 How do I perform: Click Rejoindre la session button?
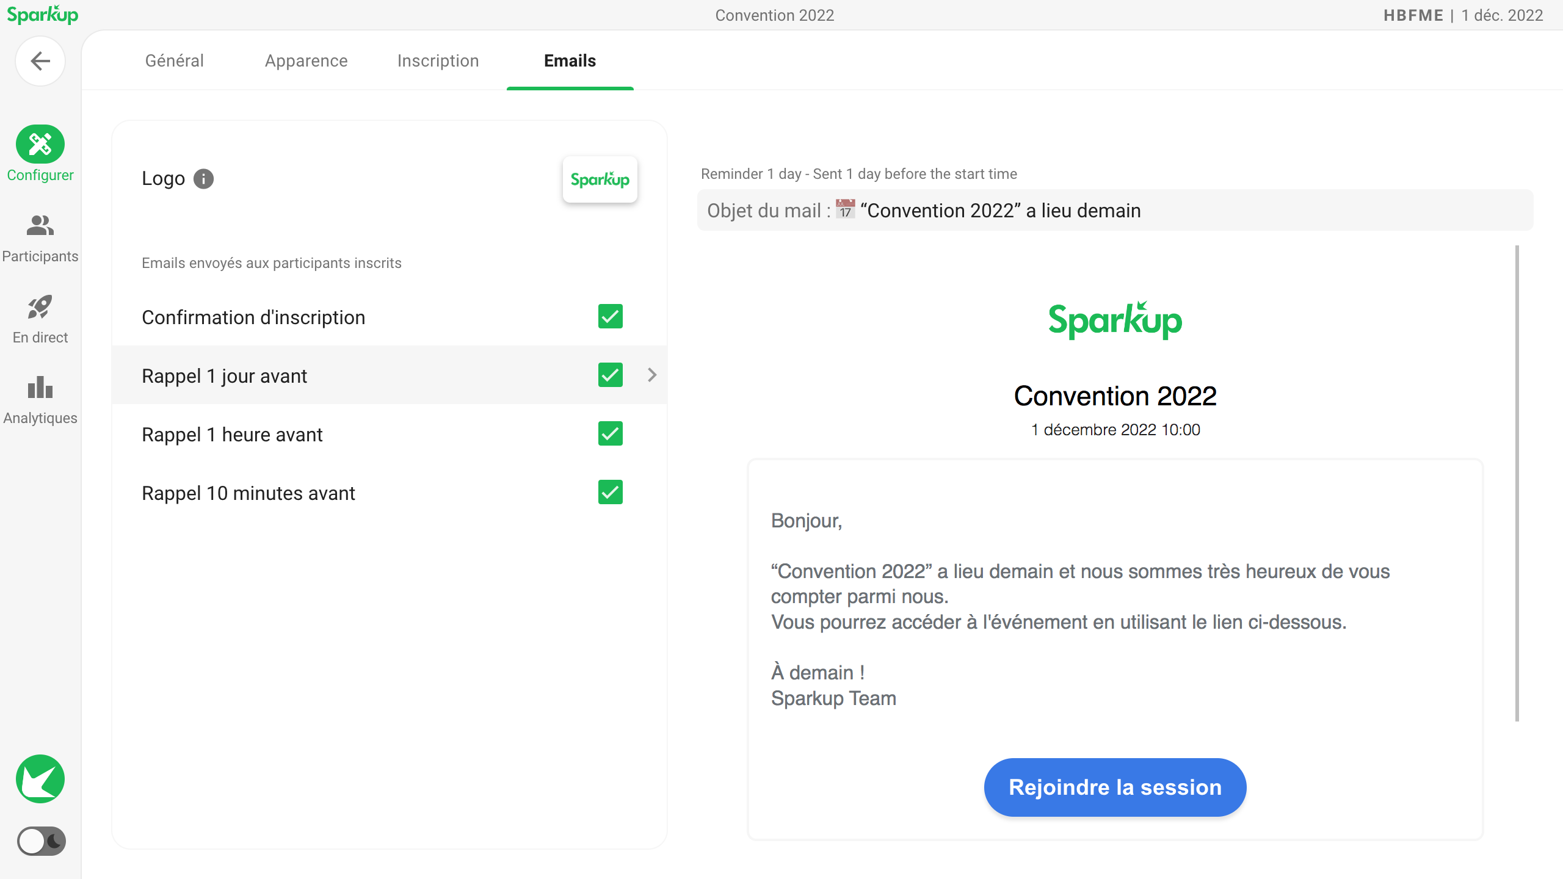point(1115,787)
